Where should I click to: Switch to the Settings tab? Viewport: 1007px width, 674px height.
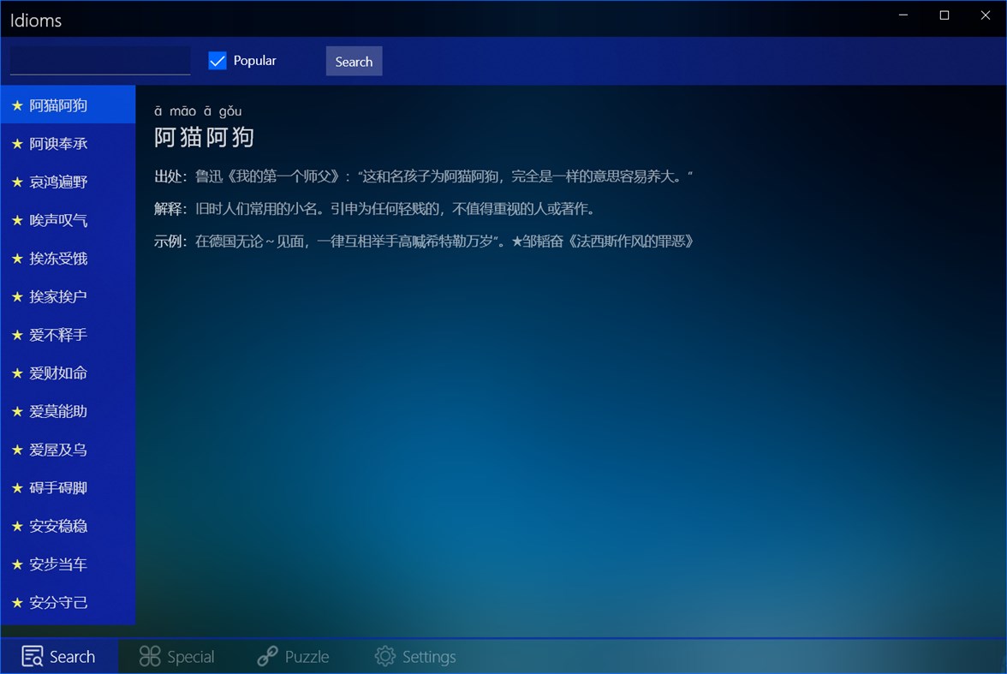(x=417, y=656)
